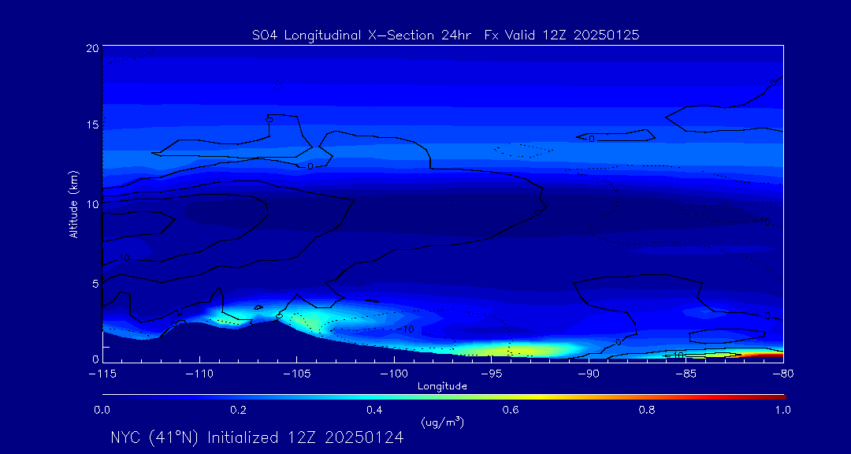The height and width of the screenshot is (454, 851).
Task: Click the altitude axis tick label "5"
Action: tap(95, 284)
